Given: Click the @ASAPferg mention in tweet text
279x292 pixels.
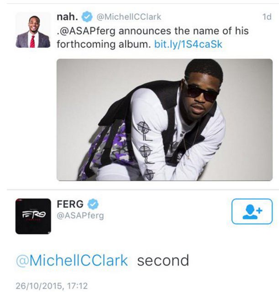Looking at the screenshot, I should [x=87, y=31].
